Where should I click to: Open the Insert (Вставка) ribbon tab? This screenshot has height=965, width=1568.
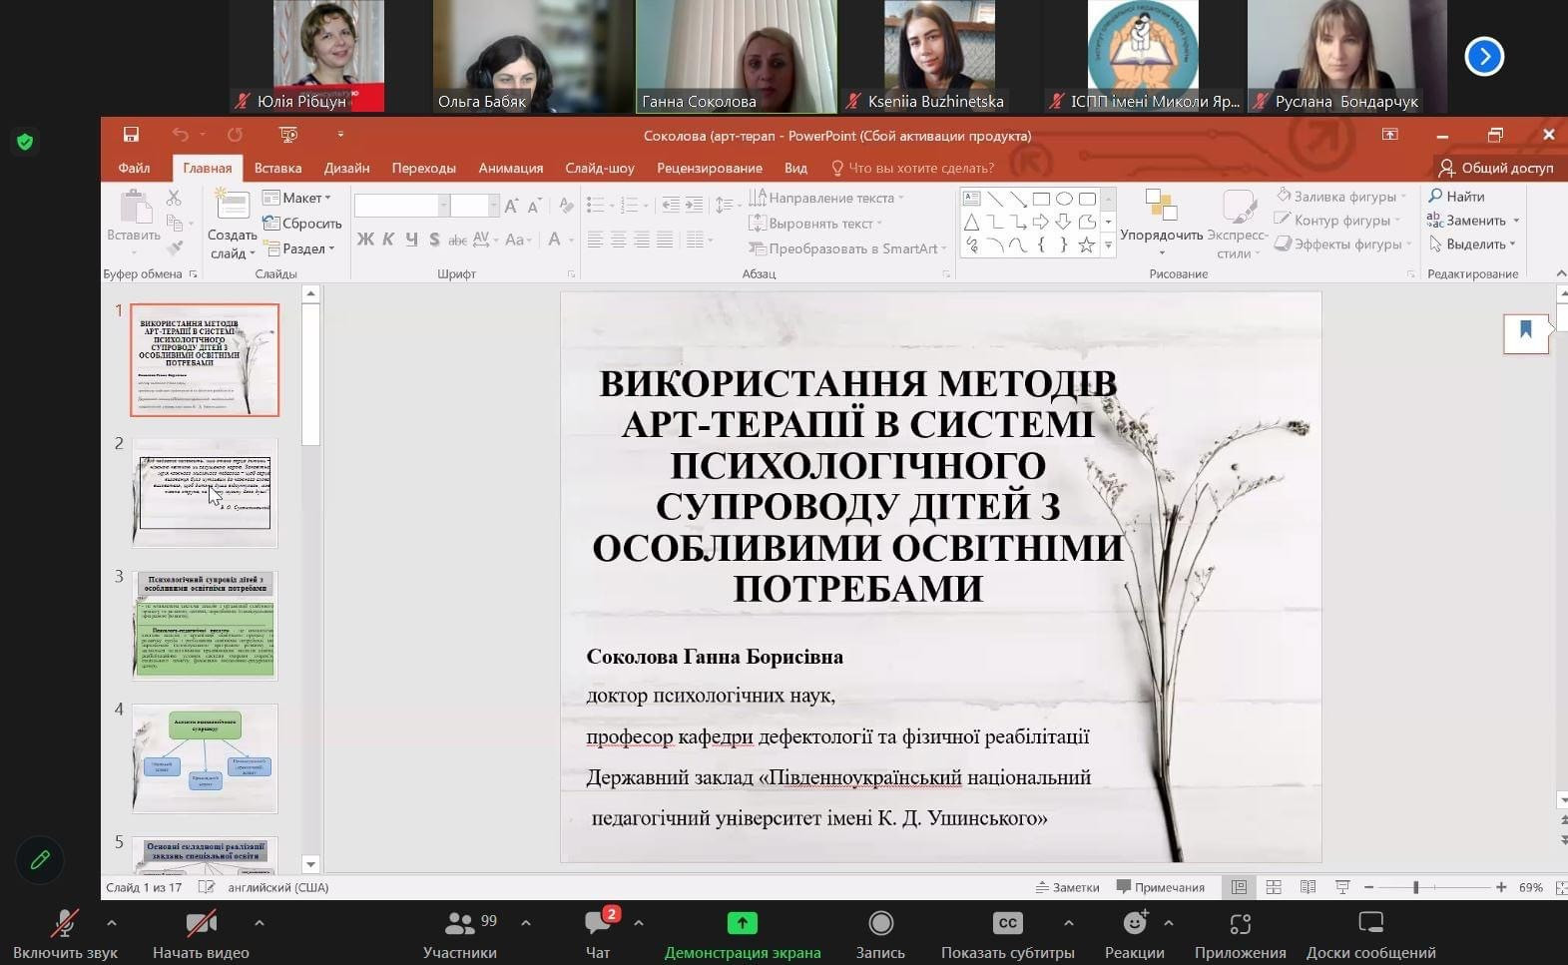(x=277, y=168)
